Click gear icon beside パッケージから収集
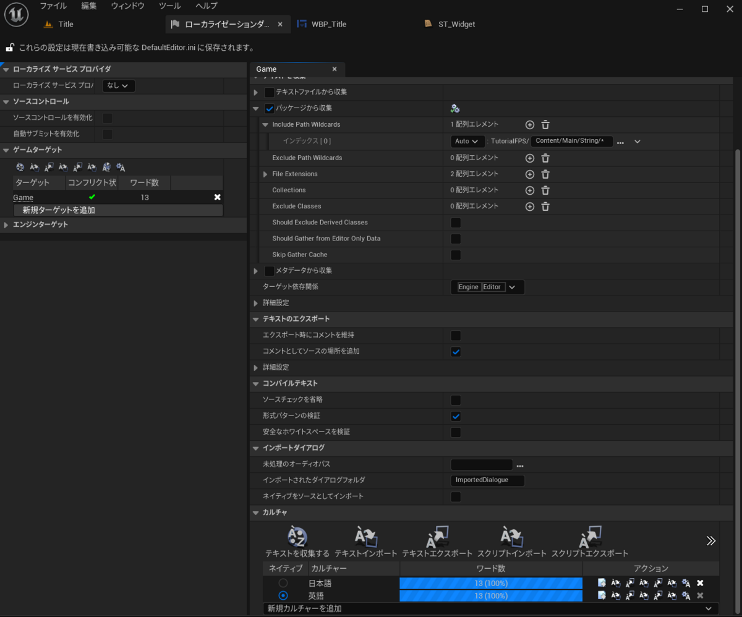 pos(455,109)
